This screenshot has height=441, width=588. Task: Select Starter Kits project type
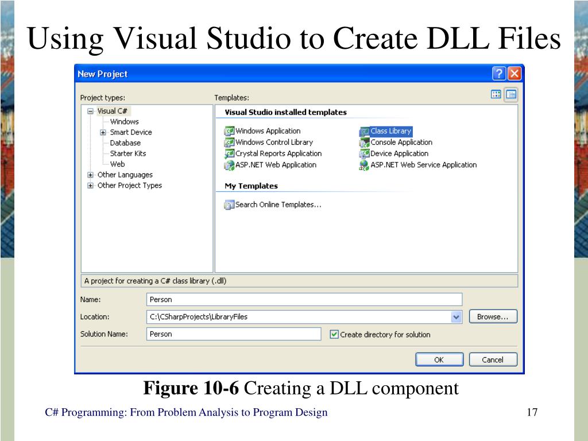128,153
